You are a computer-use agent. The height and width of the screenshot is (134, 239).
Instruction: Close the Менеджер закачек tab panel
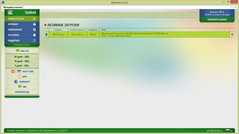coord(235,7)
